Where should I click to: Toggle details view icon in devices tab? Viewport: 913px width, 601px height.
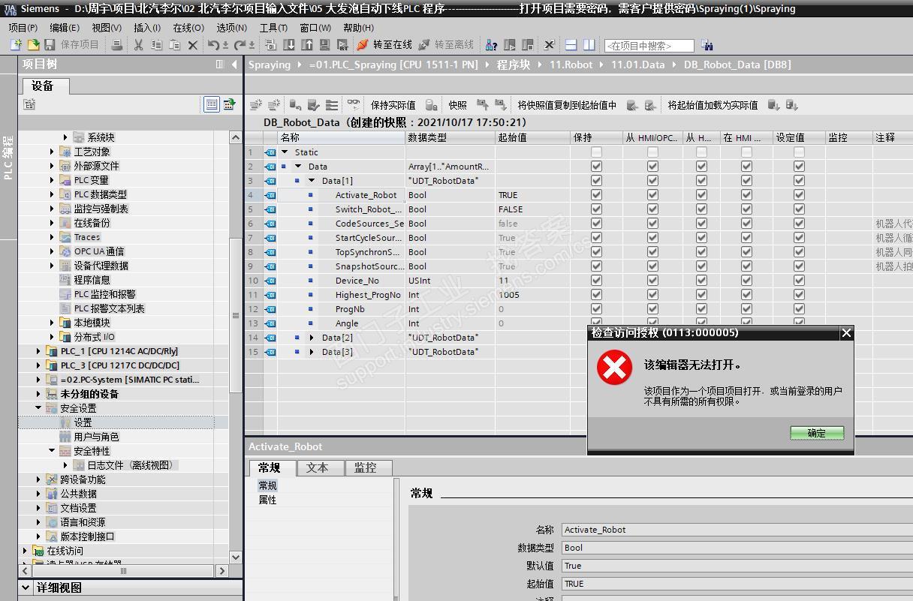(x=212, y=104)
